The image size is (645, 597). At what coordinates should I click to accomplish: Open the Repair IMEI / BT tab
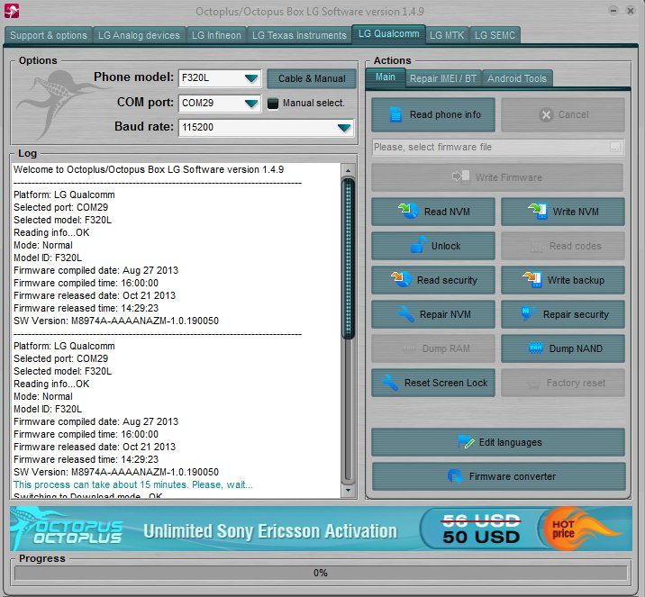(443, 78)
